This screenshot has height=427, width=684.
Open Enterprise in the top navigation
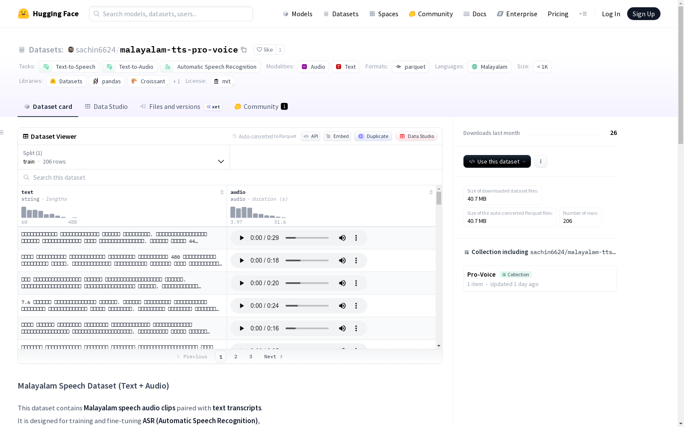coord(517,14)
